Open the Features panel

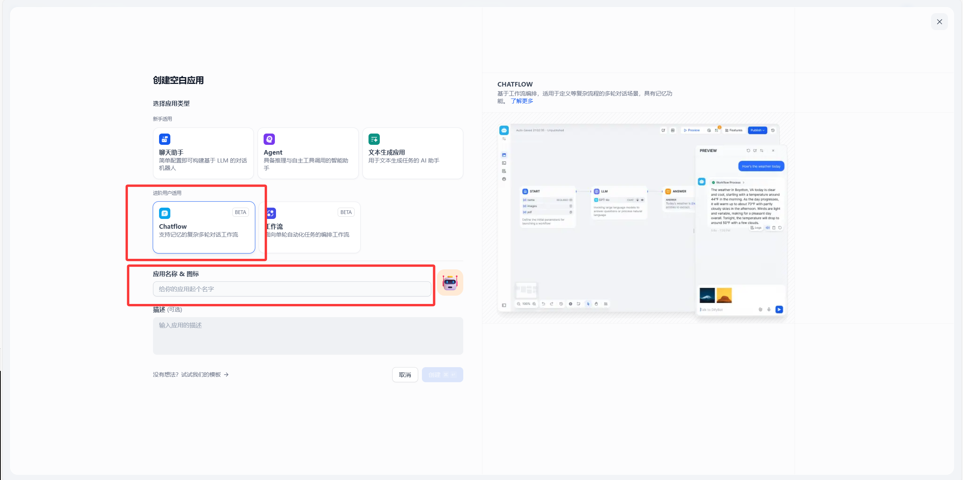point(734,130)
